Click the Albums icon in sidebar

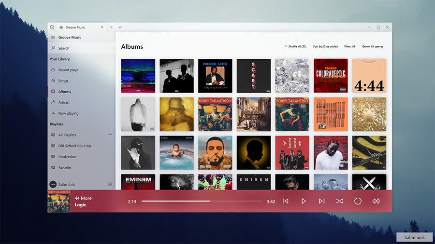pos(53,91)
